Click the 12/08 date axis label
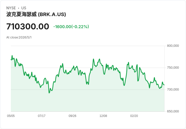This screenshot has width=186, height=129. pos(103,116)
